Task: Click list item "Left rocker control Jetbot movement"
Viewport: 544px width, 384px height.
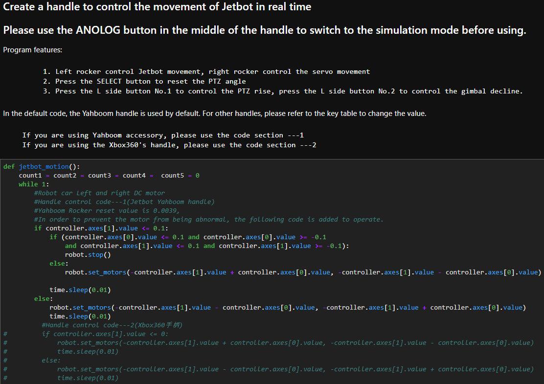Action: click(x=206, y=72)
